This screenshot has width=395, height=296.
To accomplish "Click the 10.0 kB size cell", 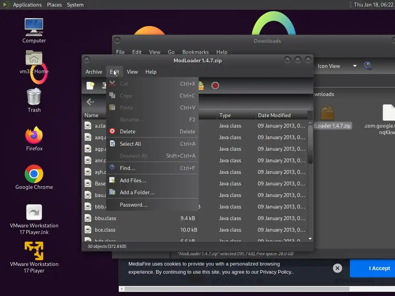I will [189, 230].
